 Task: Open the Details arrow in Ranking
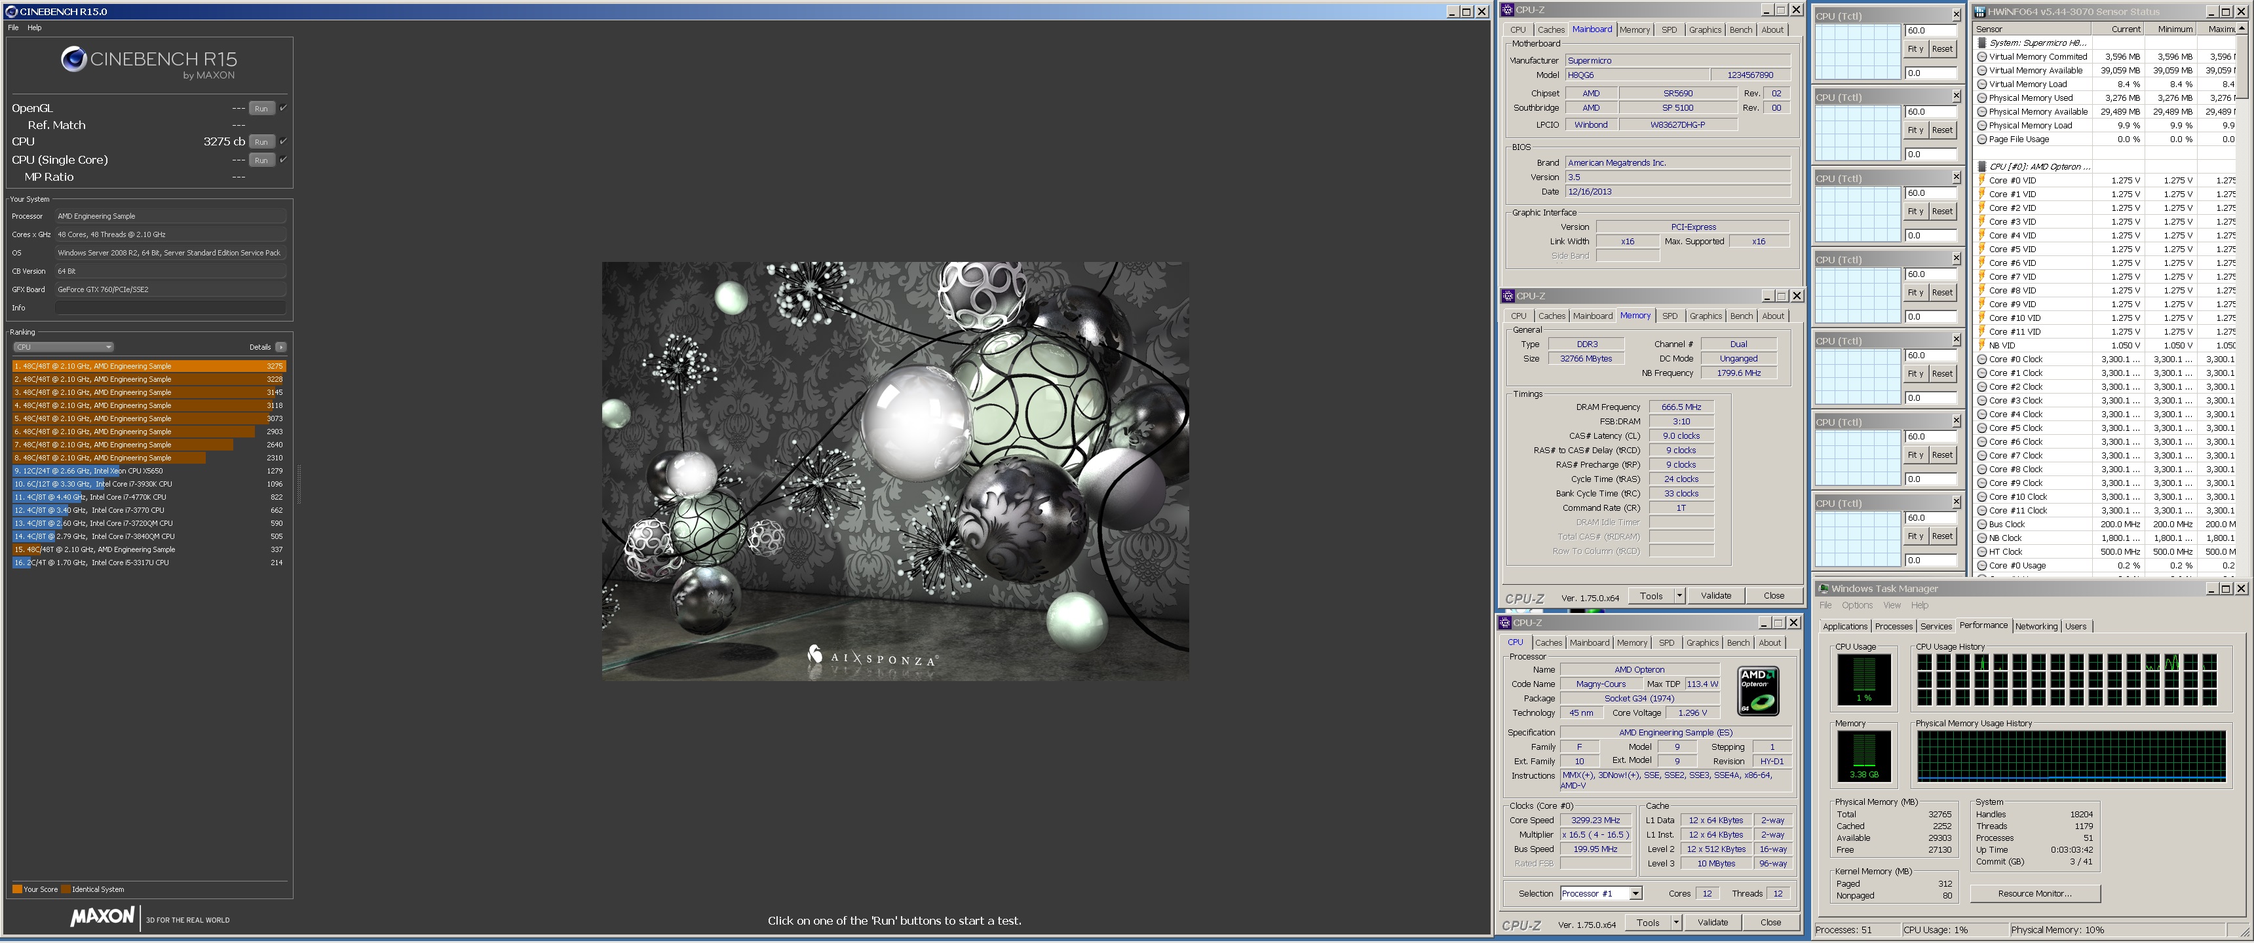pyautogui.click(x=281, y=347)
